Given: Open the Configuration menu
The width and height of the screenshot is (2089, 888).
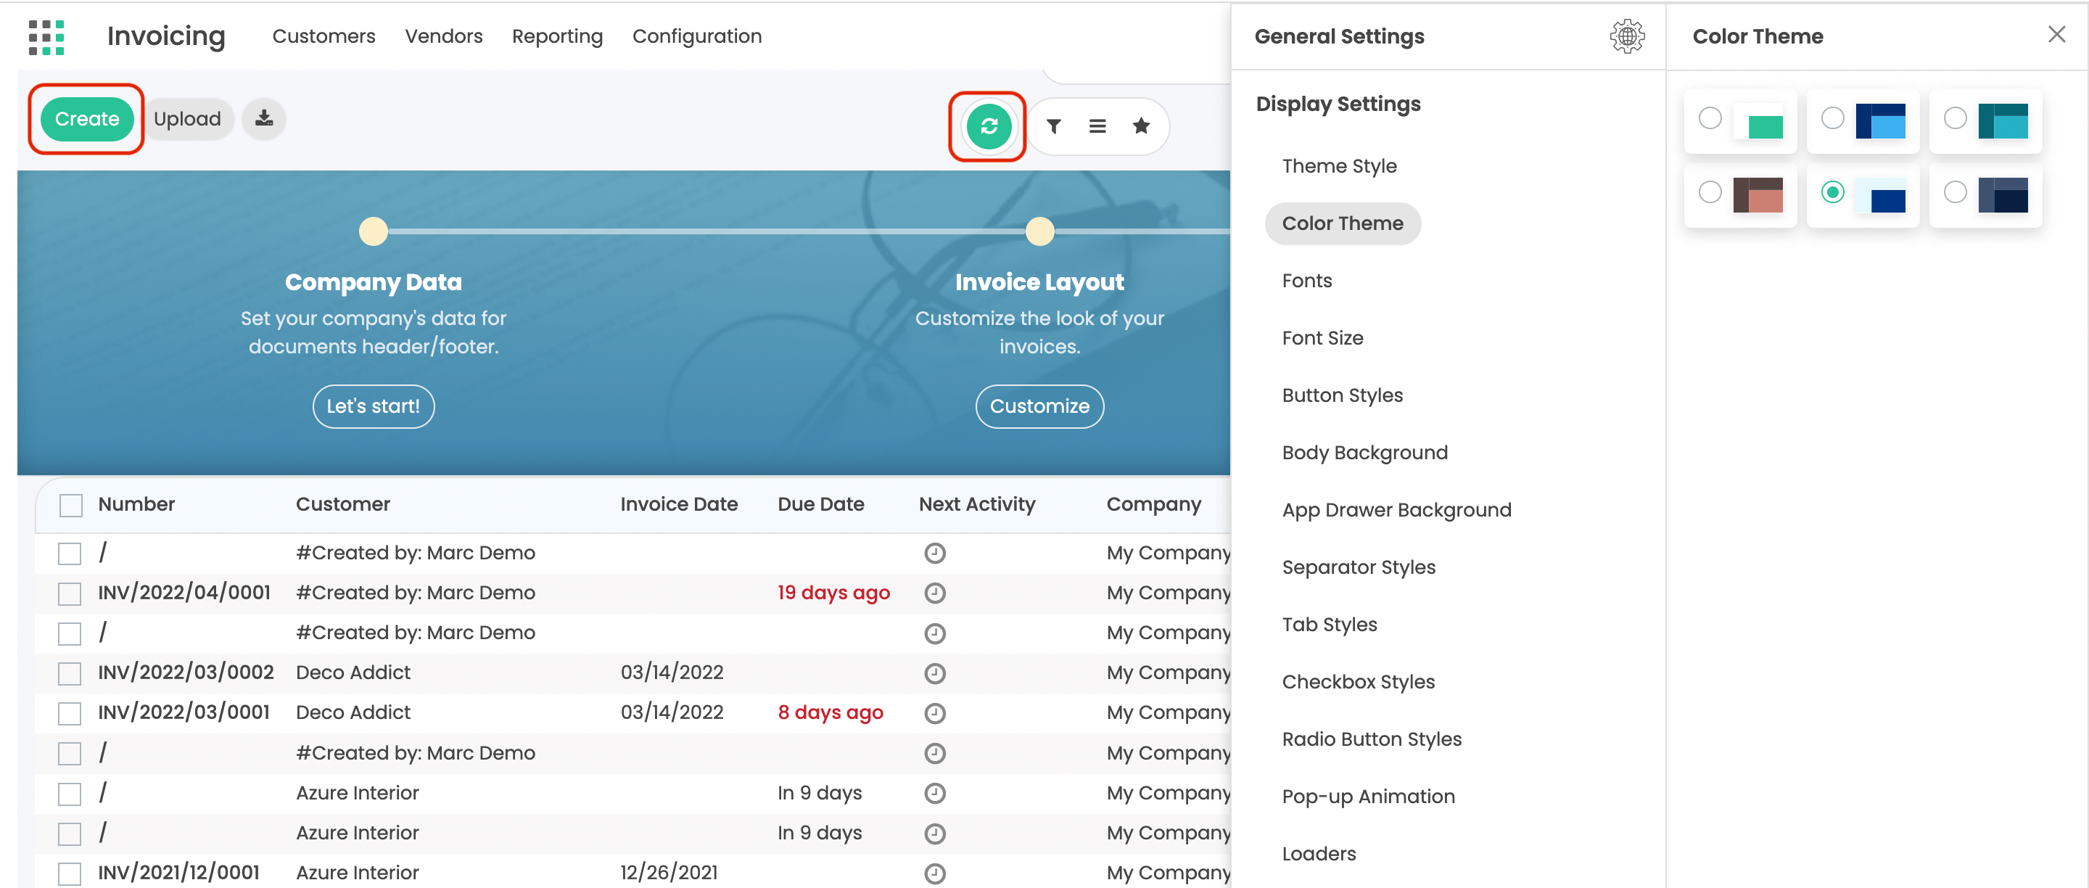Looking at the screenshot, I should [696, 36].
